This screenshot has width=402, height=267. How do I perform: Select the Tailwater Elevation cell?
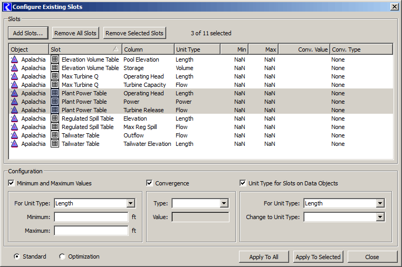coord(147,144)
